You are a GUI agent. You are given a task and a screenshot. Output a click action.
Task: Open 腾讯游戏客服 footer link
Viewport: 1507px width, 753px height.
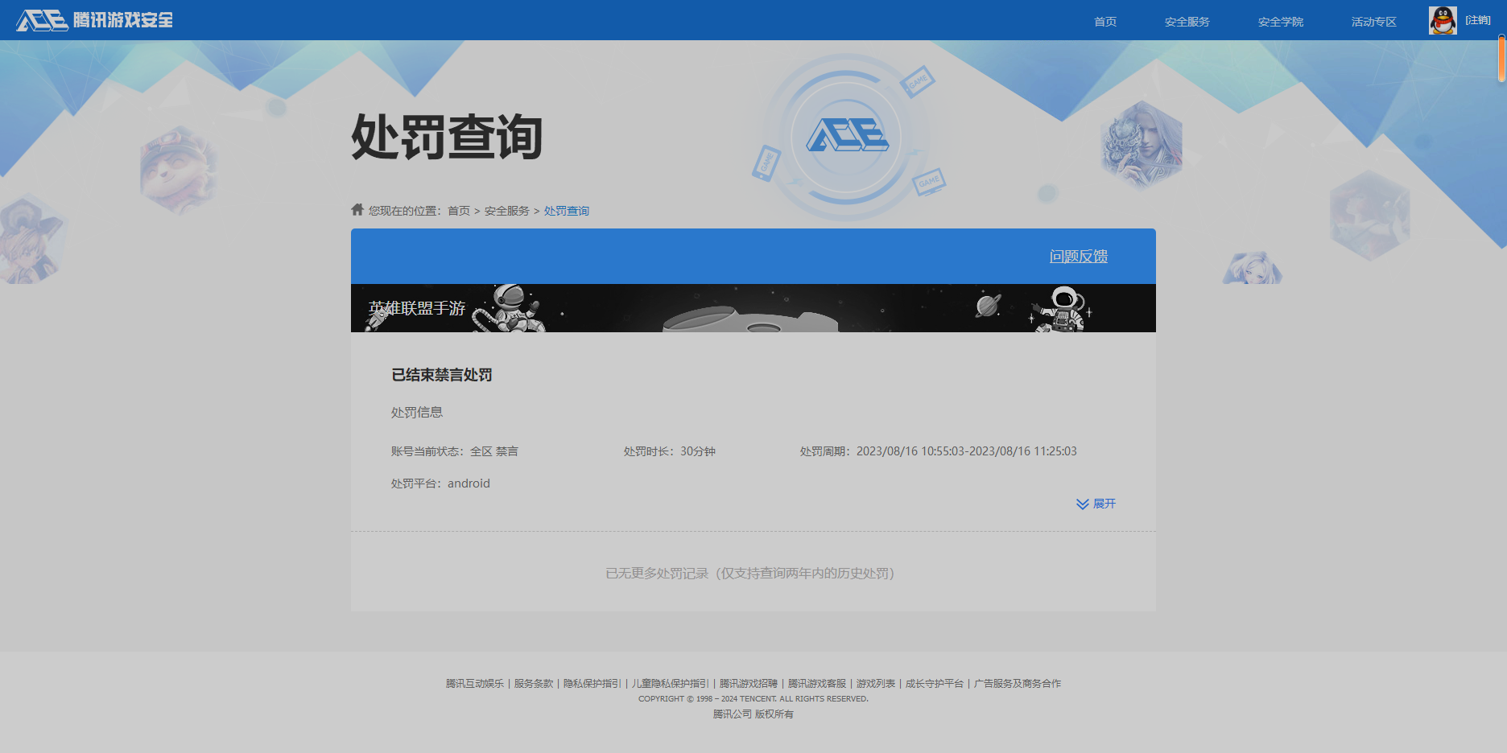(x=817, y=684)
